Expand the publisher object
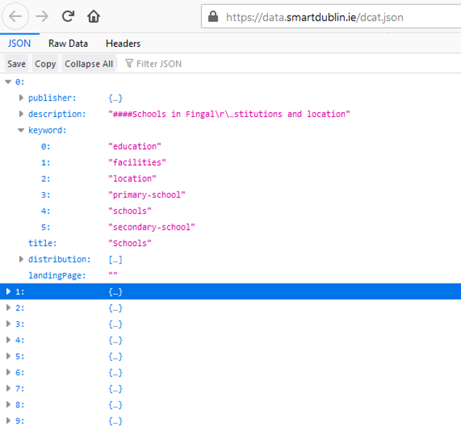 point(21,99)
